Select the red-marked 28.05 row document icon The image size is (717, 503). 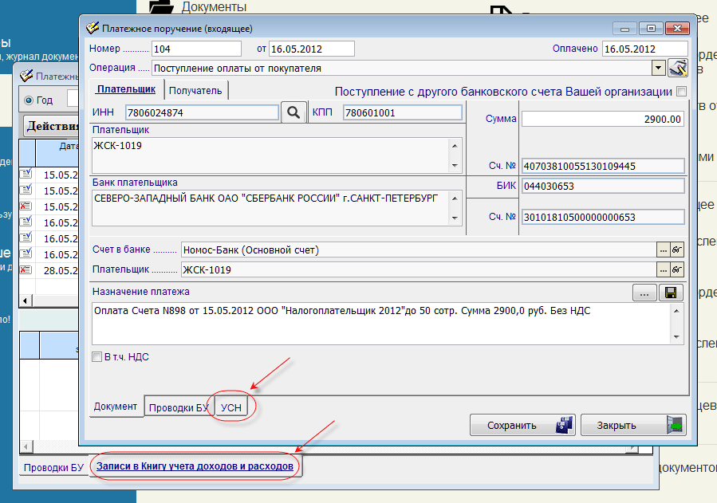(x=26, y=269)
